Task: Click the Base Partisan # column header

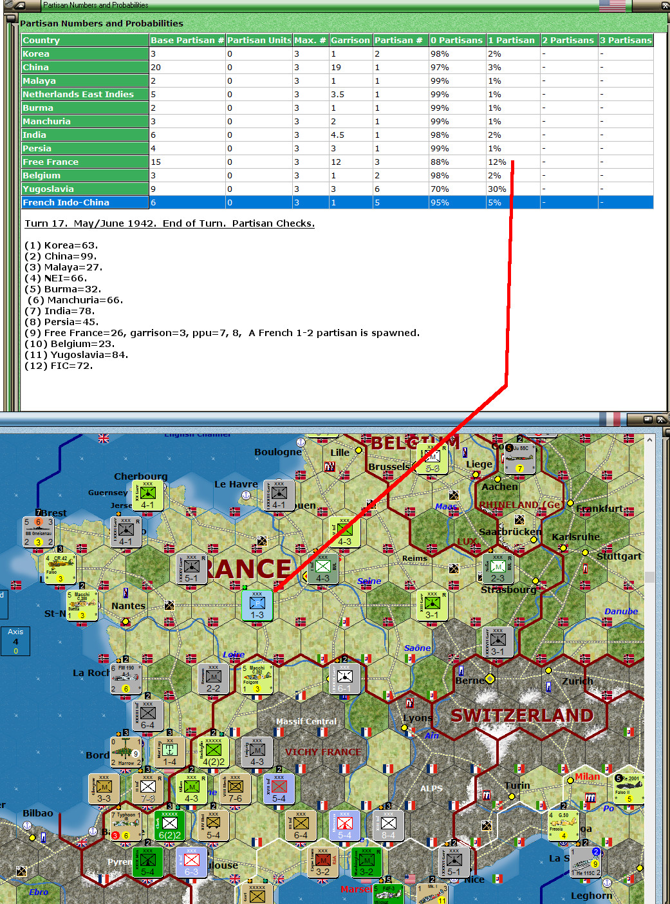Action: tap(187, 40)
